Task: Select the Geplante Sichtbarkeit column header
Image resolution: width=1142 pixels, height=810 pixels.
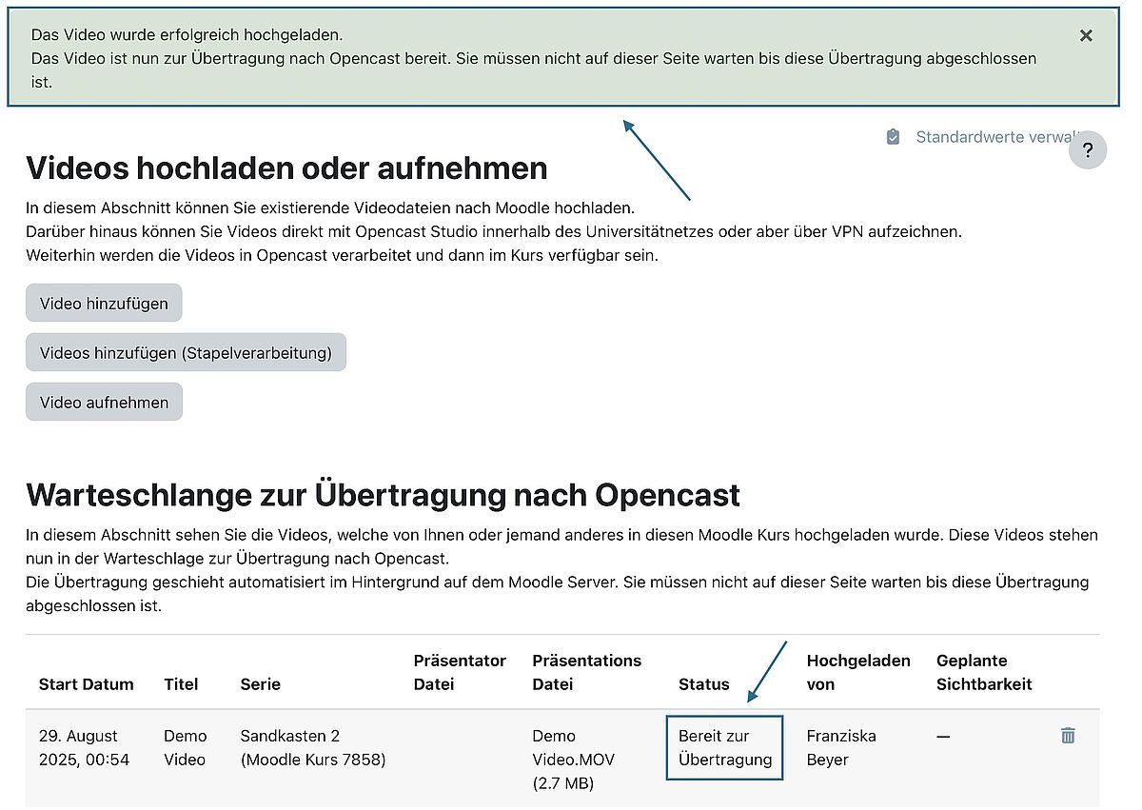Action: point(984,672)
